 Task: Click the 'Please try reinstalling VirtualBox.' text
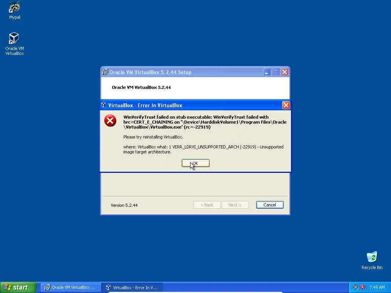(x=153, y=137)
